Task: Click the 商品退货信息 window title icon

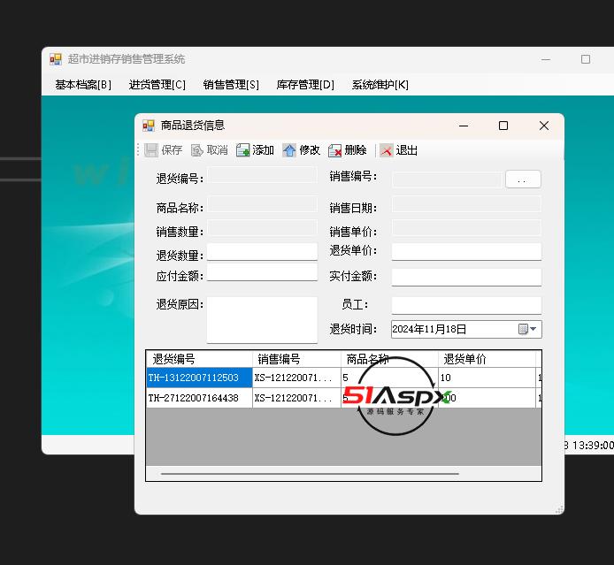Action: (149, 126)
